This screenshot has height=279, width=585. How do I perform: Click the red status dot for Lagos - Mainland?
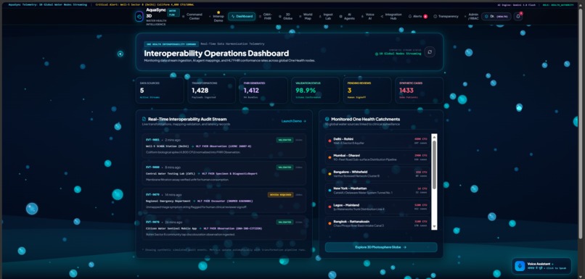click(x=330, y=207)
